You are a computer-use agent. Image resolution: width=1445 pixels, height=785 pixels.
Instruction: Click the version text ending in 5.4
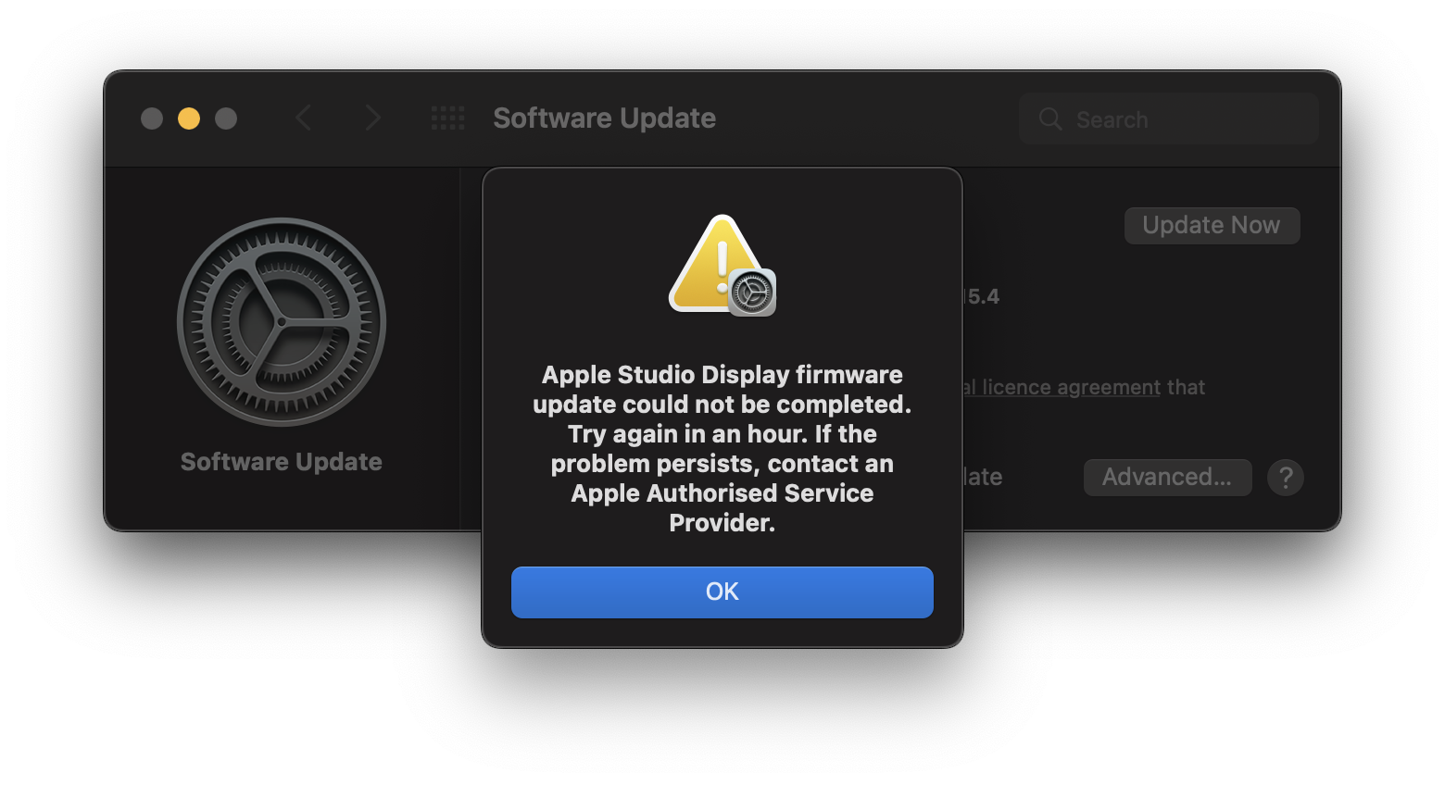(982, 297)
